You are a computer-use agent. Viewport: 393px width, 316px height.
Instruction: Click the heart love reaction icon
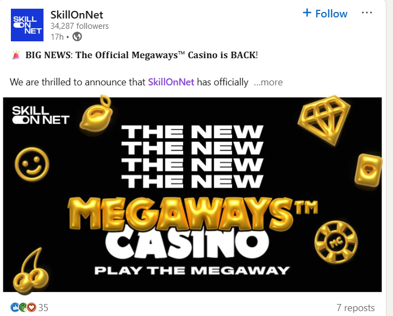click(32, 307)
